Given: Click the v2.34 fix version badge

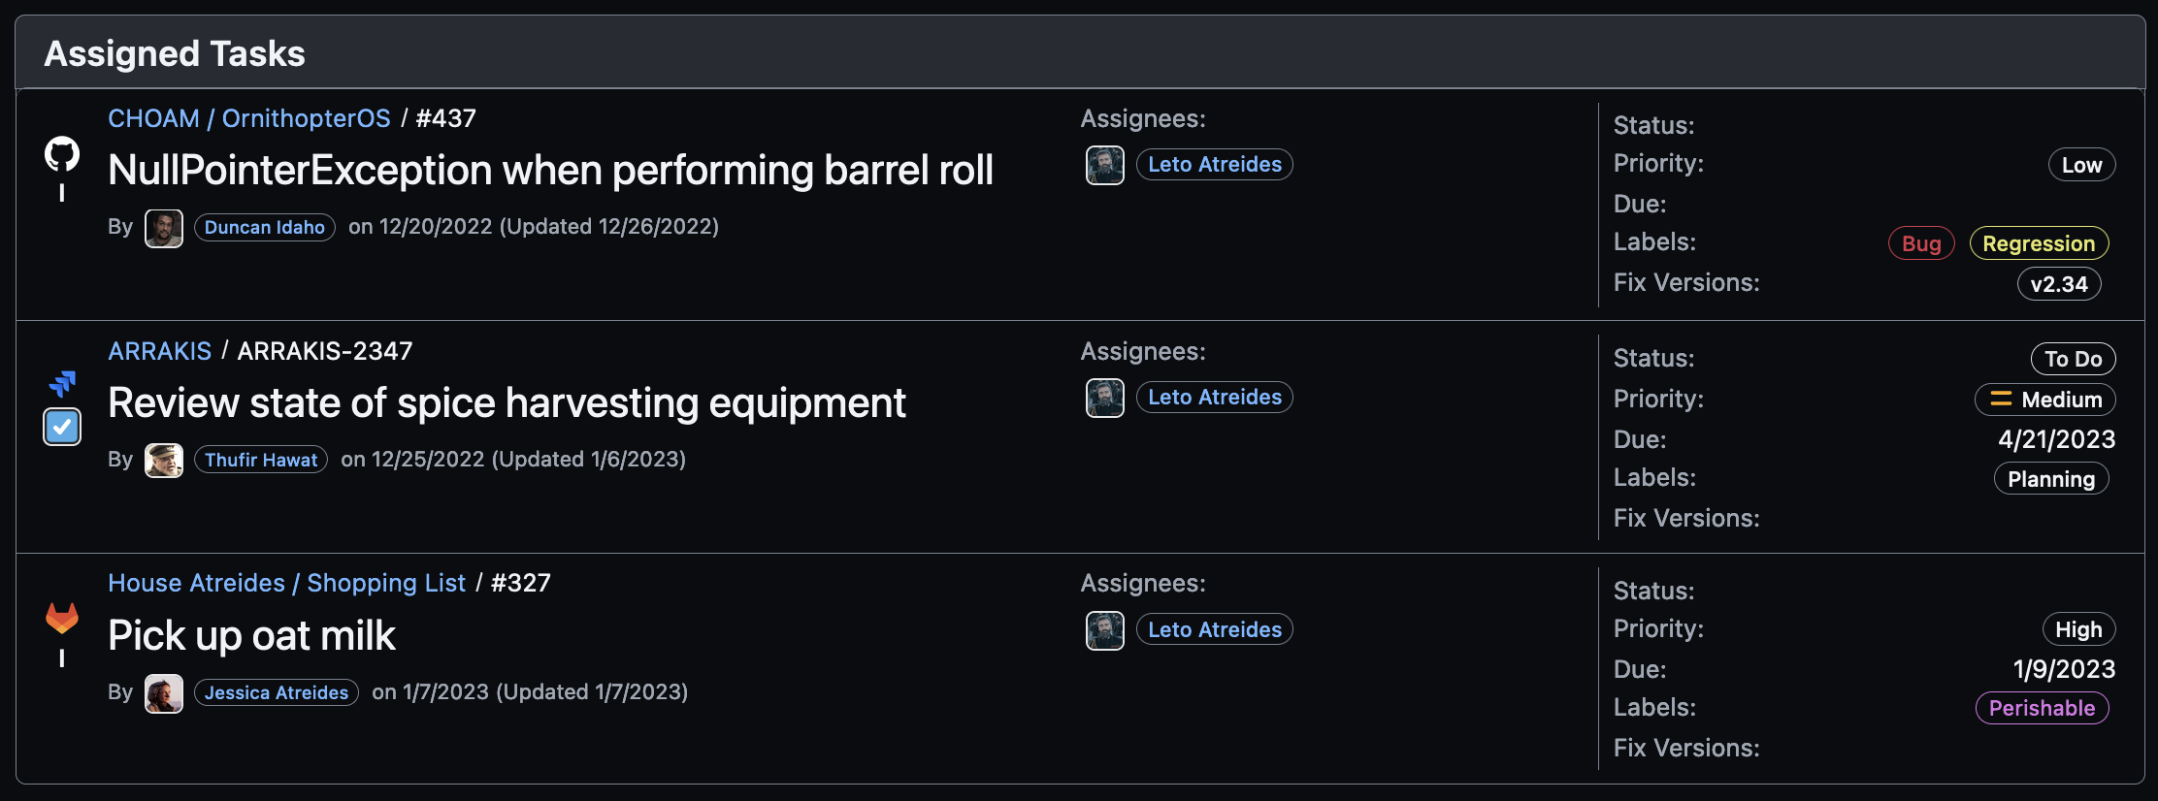Looking at the screenshot, I should pyautogui.click(x=2059, y=284).
